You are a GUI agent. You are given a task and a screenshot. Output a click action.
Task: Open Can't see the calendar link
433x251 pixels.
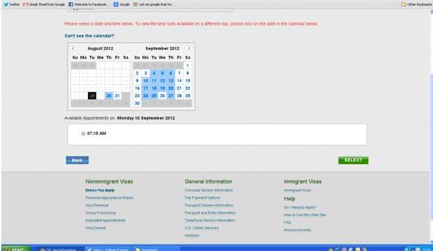90,35
